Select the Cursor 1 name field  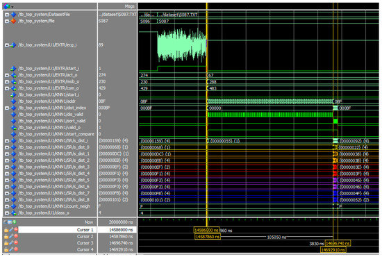(57, 230)
